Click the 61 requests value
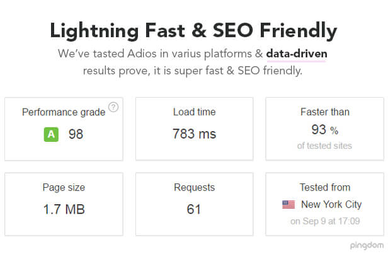This screenshot has height=266, width=388. [194, 209]
